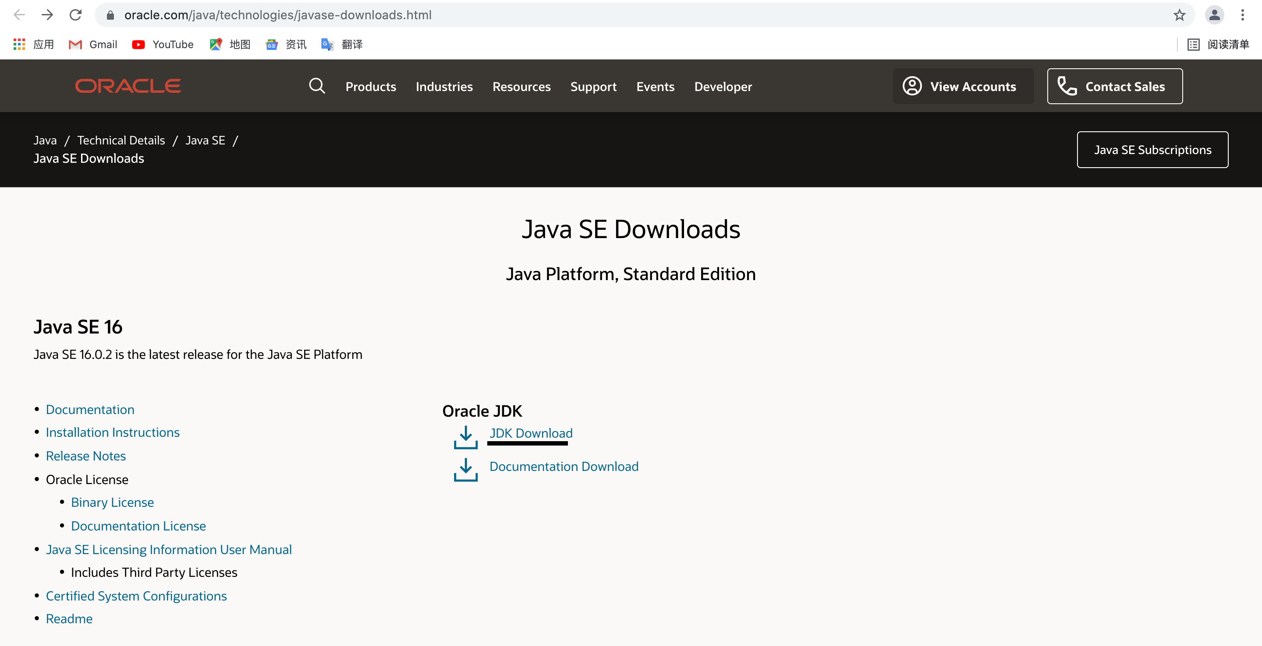
Task: Click the JDK Download arrow icon
Action: [465, 437]
